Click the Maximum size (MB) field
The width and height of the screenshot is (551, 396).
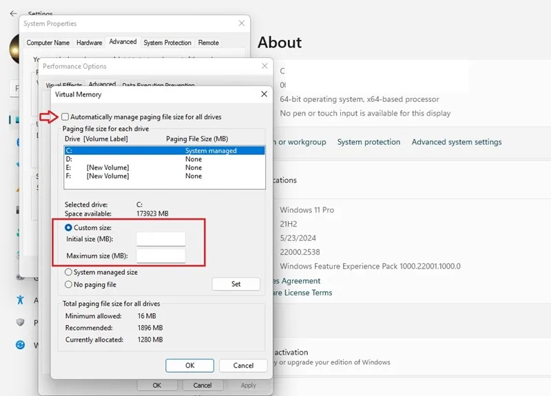coord(161,256)
